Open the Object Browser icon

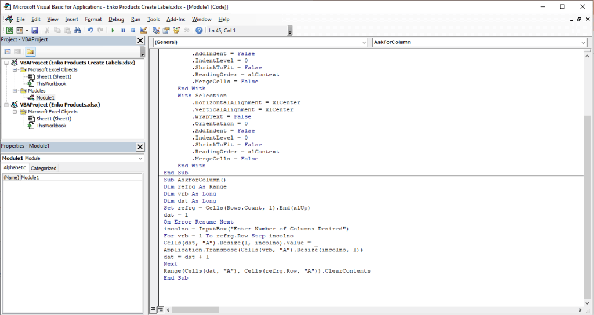176,30
